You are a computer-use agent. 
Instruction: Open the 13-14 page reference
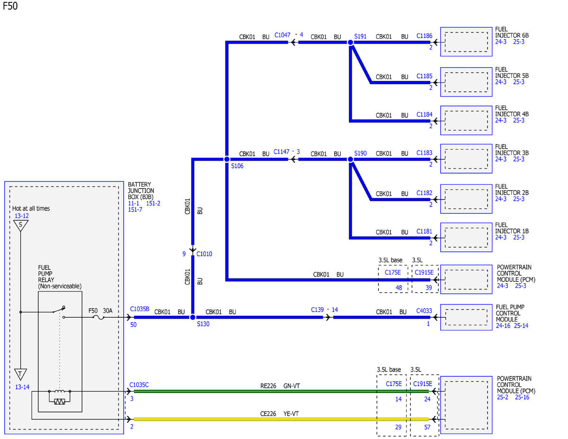pos(22,387)
